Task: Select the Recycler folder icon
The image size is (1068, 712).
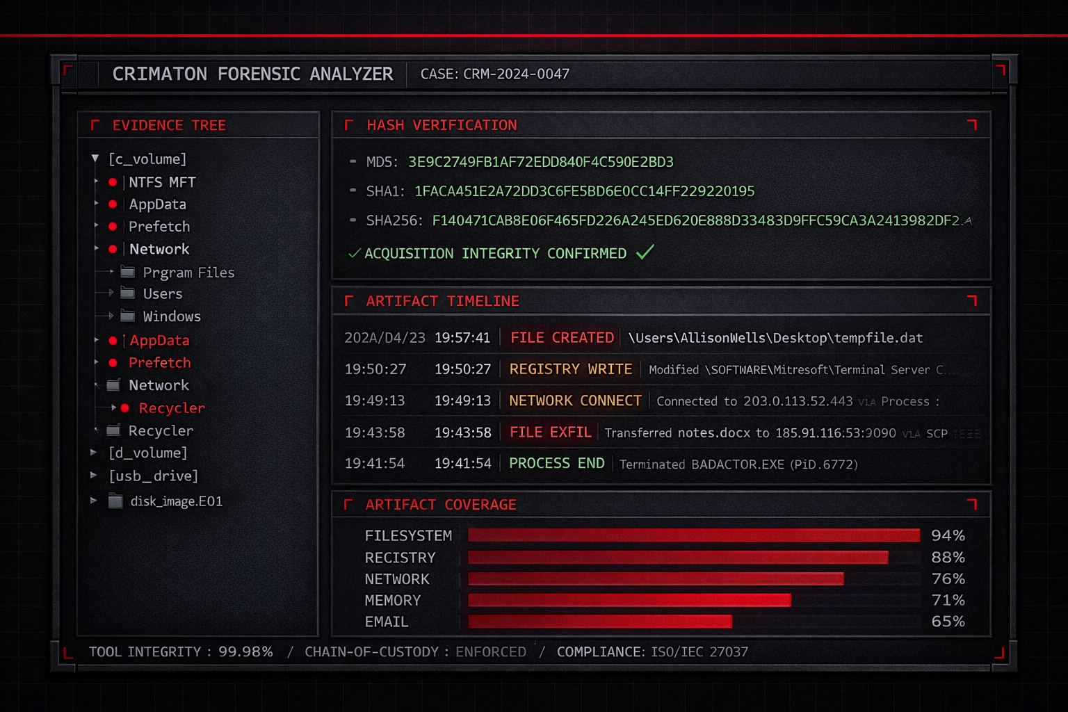Action: pos(113,430)
